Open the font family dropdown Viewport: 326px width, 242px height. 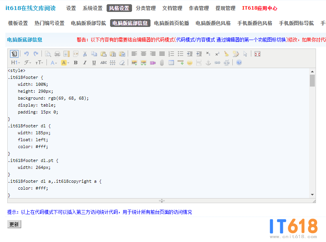pyautogui.click(x=28, y=63)
